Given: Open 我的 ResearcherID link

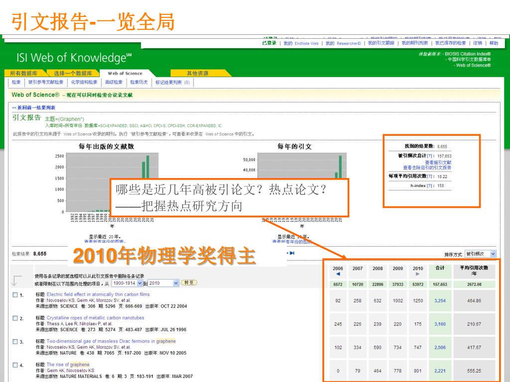Looking at the screenshot, I should [343, 43].
